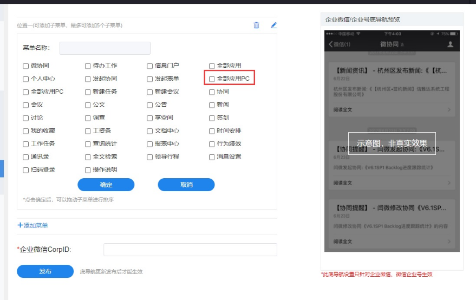
Task: Click the trash icon to delete 位置一
Action: (256, 25)
